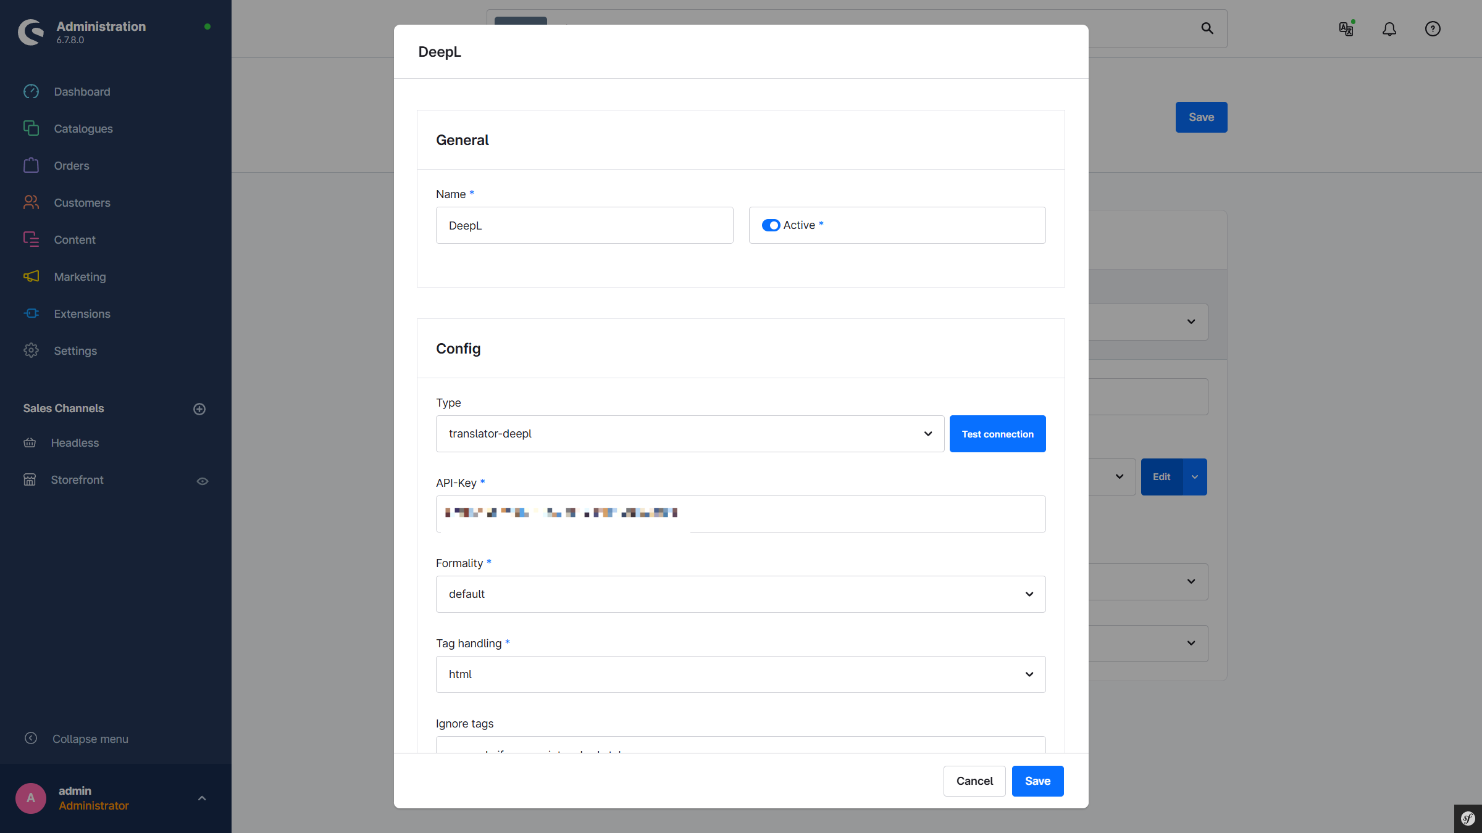The width and height of the screenshot is (1482, 833).
Task: Open the help menu
Action: coord(1433,28)
